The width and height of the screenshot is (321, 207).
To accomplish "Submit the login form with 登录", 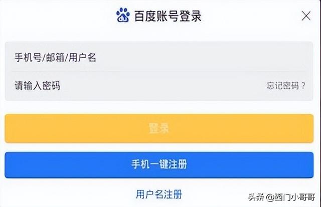I will coord(158,128).
